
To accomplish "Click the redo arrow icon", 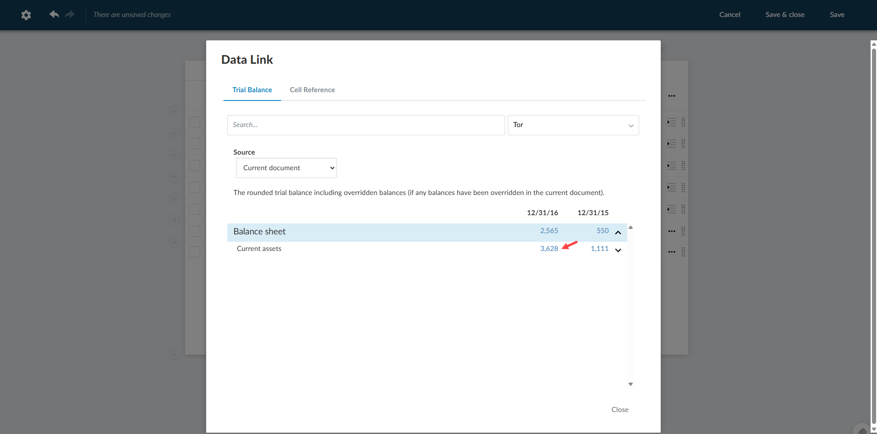I will point(69,14).
